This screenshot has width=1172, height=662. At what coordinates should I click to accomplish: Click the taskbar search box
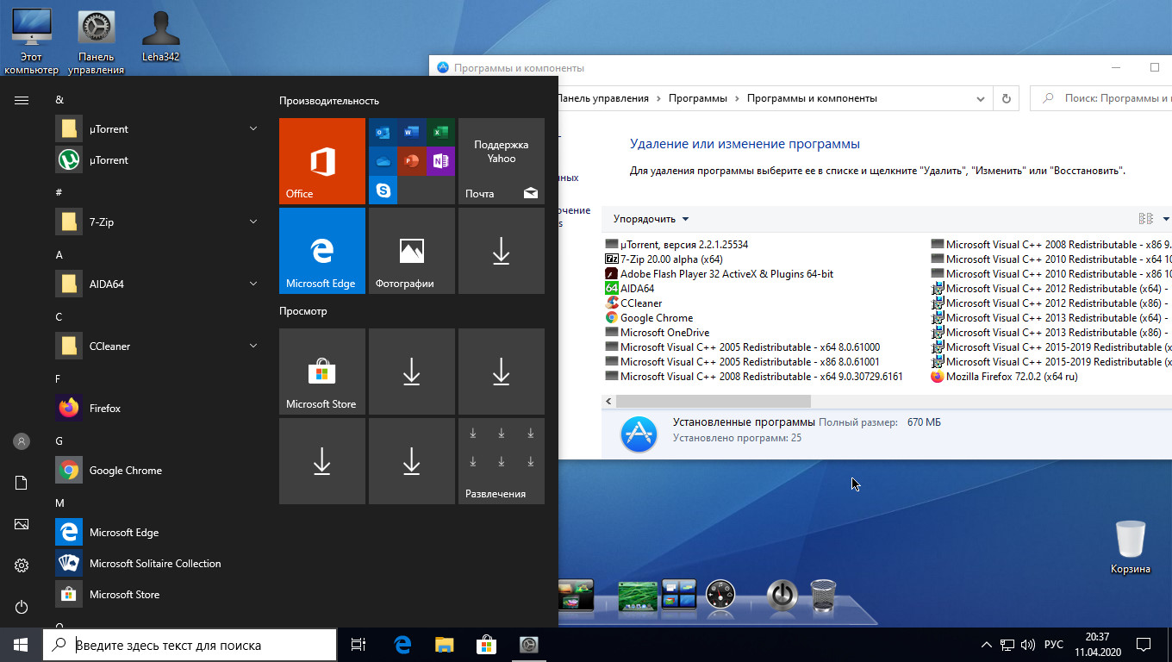(x=190, y=645)
